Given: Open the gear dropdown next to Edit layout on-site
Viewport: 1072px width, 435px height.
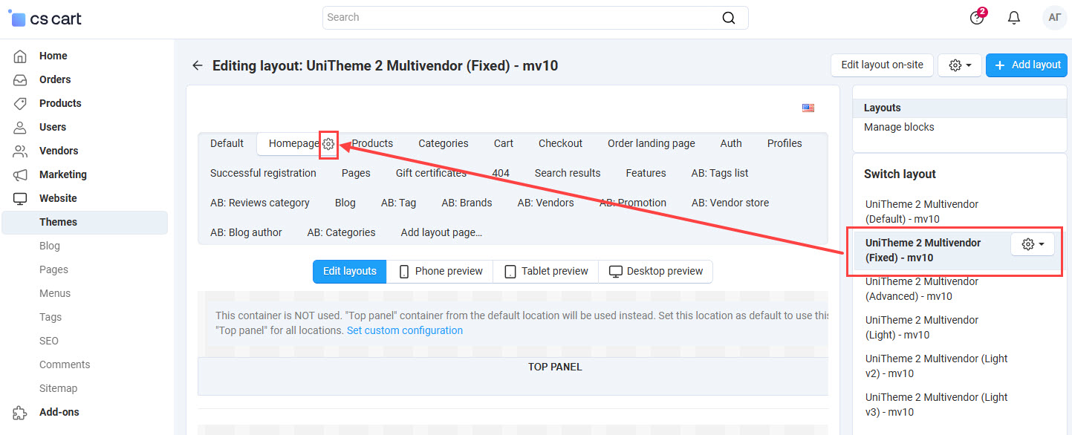Looking at the screenshot, I should 960,65.
